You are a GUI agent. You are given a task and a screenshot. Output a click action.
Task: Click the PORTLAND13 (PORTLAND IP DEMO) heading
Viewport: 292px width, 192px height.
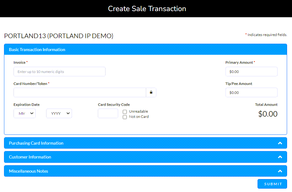pyautogui.click(x=58, y=36)
